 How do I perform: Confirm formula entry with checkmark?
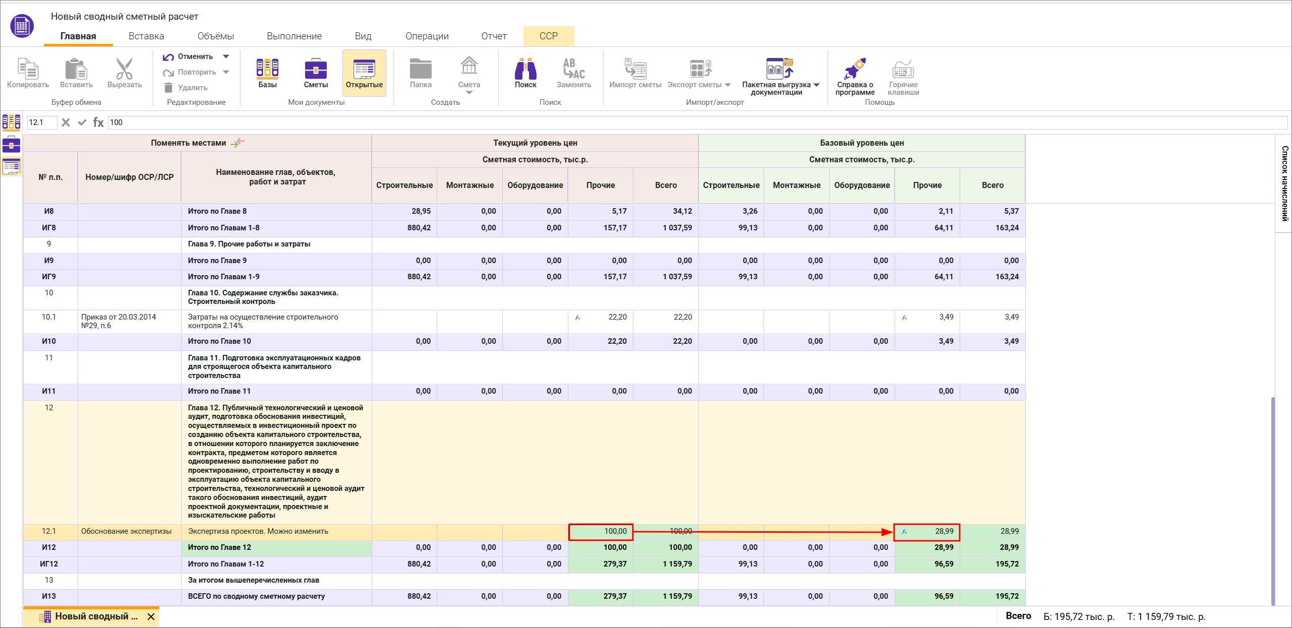click(x=82, y=122)
